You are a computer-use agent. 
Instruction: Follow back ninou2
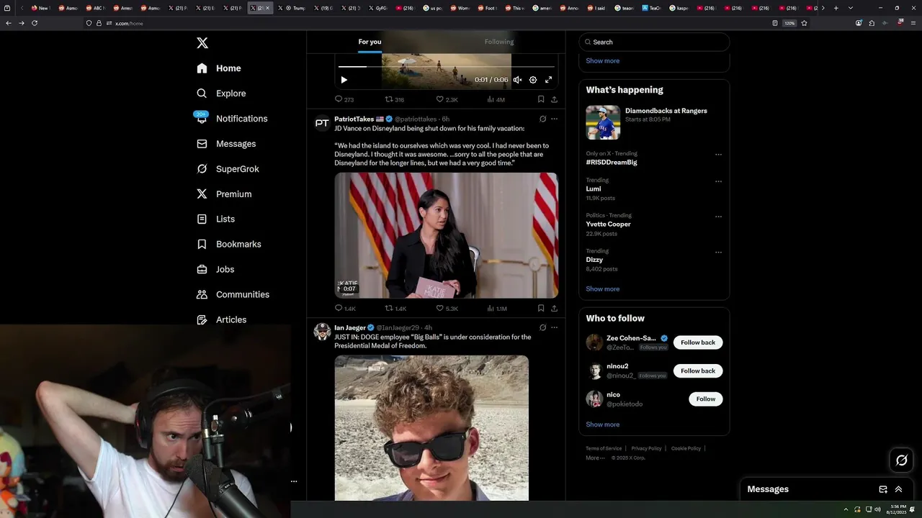pos(698,371)
